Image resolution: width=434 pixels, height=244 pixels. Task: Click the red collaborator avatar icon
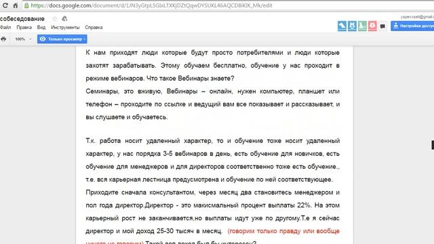[372, 26]
